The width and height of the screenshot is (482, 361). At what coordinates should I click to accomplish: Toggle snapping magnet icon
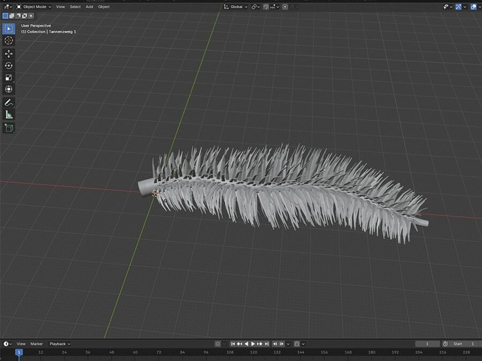pyautogui.click(x=266, y=7)
